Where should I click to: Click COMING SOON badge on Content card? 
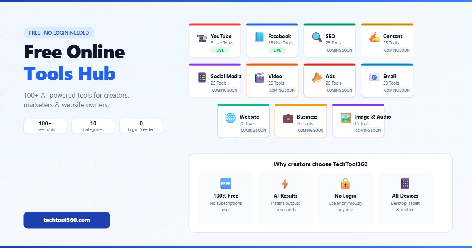(397, 50)
